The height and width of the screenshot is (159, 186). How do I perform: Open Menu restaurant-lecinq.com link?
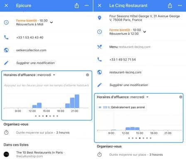[x=130, y=47]
